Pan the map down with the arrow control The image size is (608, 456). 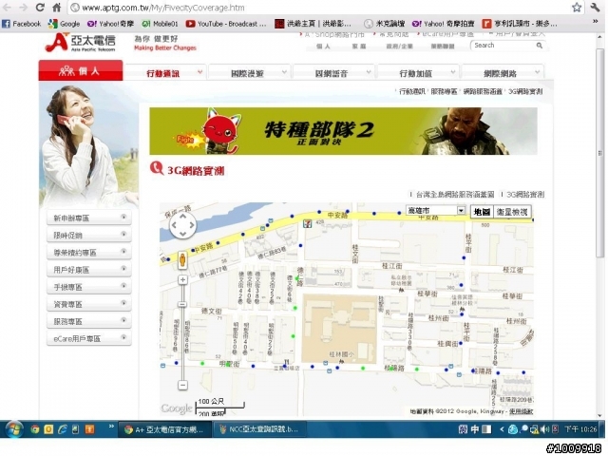[182, 233]
